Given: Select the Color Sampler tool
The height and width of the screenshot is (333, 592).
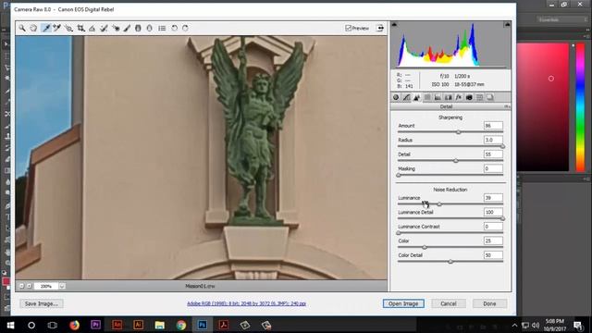Looking at the screenshot, I should click(57, 28).
